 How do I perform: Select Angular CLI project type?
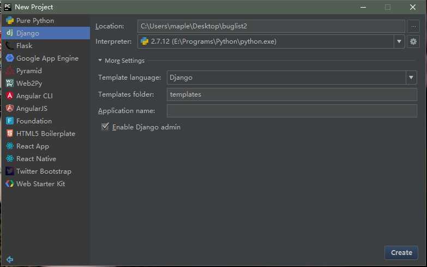(46, 96)
